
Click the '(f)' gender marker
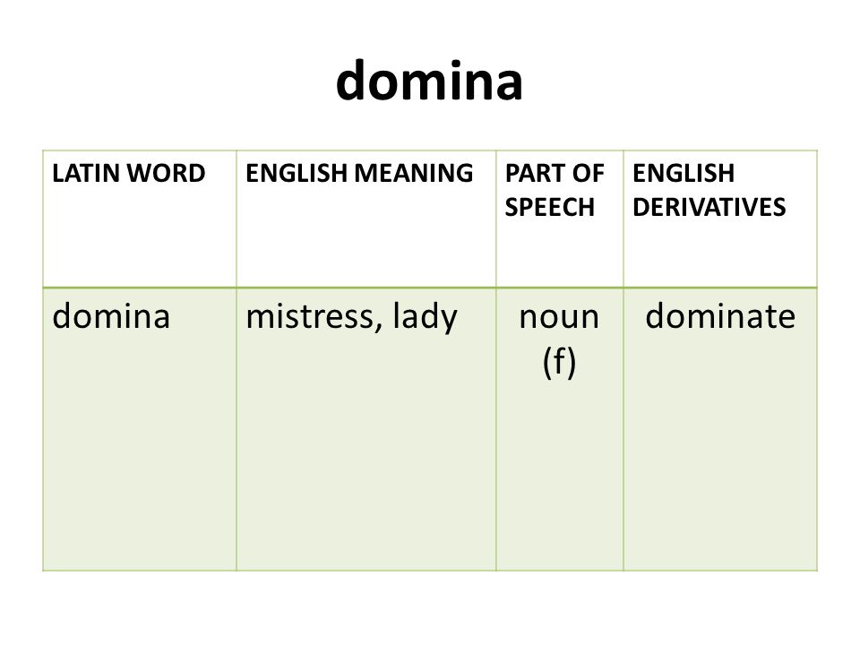coord(559,363)
